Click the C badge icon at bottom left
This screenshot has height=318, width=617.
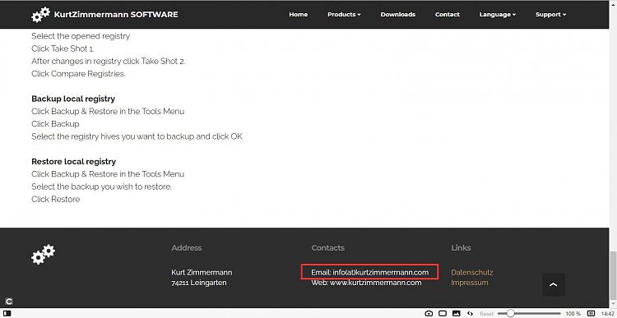[x=9, y=302]
